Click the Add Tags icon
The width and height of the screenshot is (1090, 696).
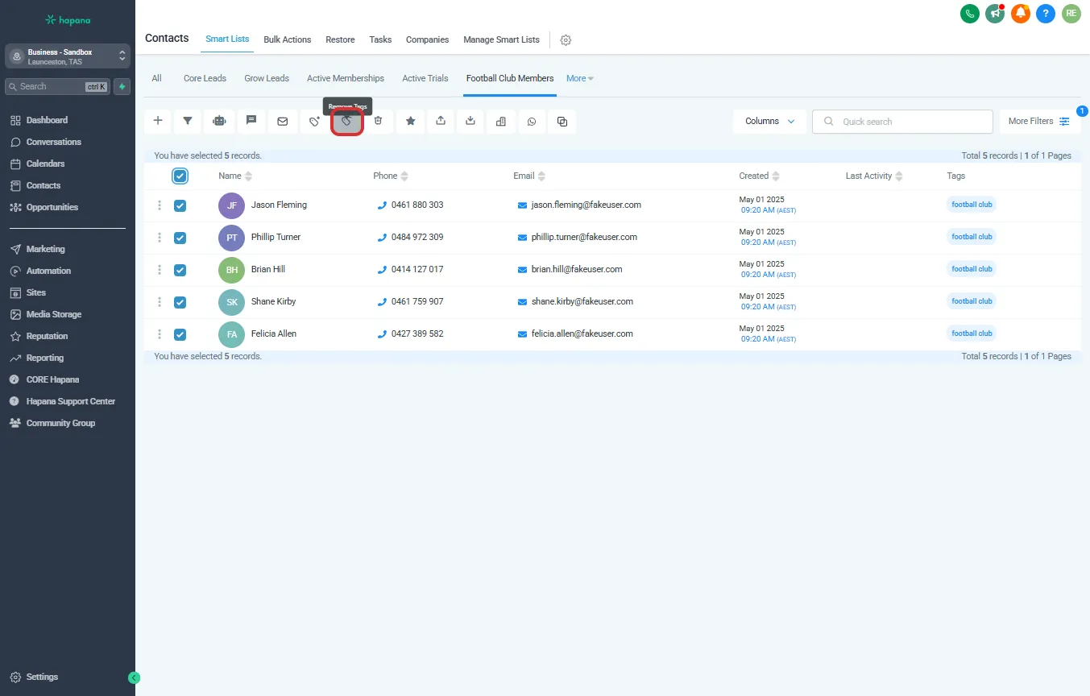pos(315,122)
